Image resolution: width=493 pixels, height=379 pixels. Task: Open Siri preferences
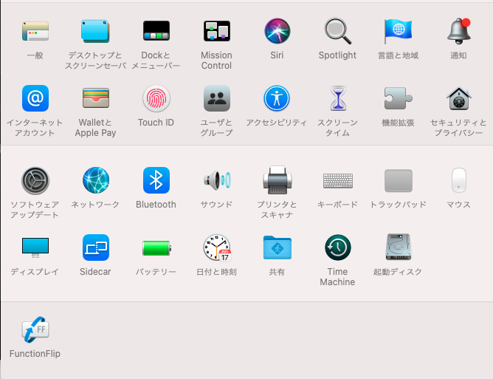[277, 31]
